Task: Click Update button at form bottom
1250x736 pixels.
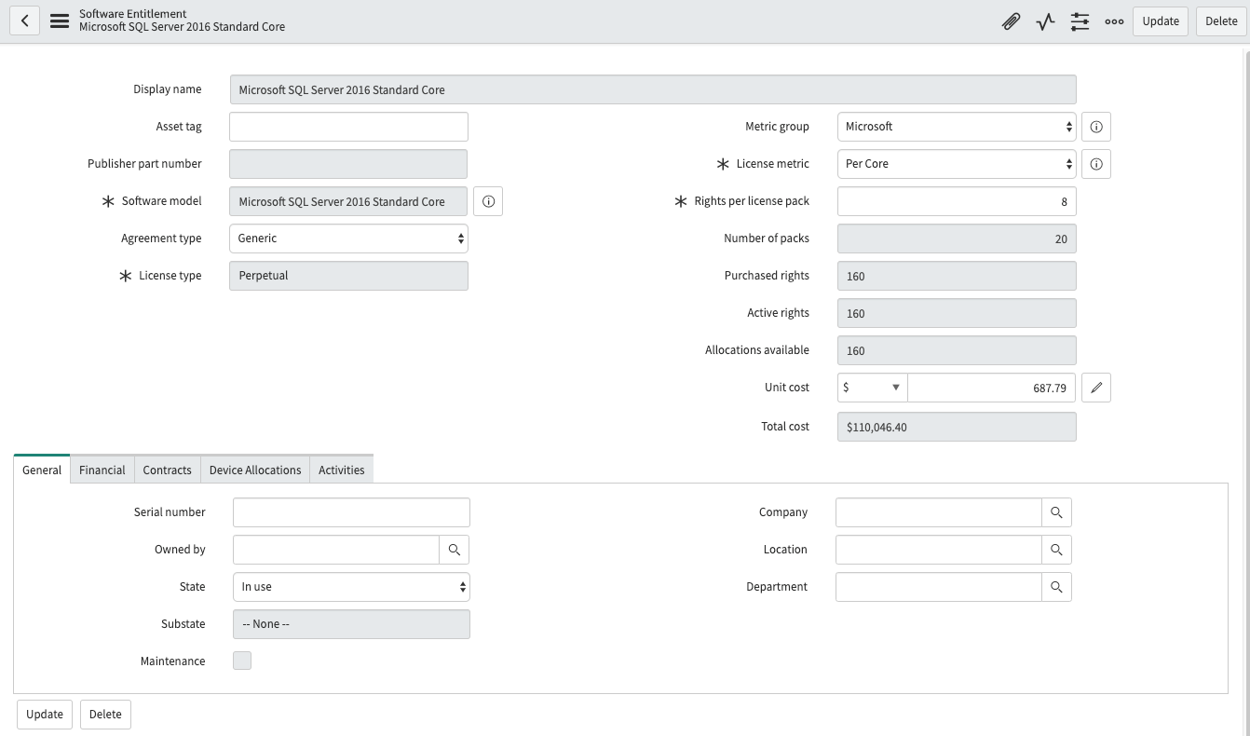Action: point(45,714)
